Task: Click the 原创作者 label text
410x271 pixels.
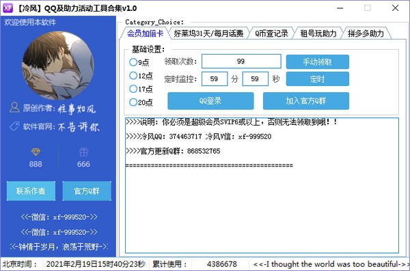Action: (39, 108)
